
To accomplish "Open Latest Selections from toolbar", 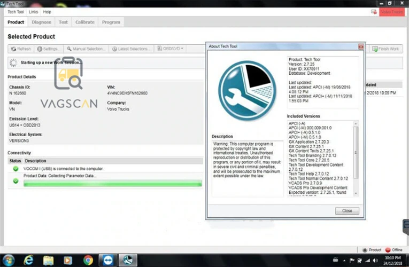I will click(x=131, y=49).
